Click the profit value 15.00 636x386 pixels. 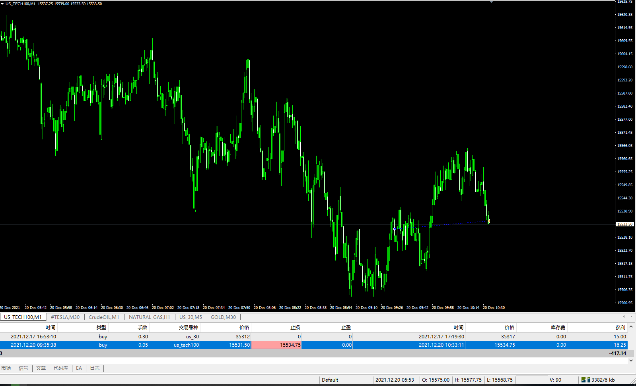[620, 336]
